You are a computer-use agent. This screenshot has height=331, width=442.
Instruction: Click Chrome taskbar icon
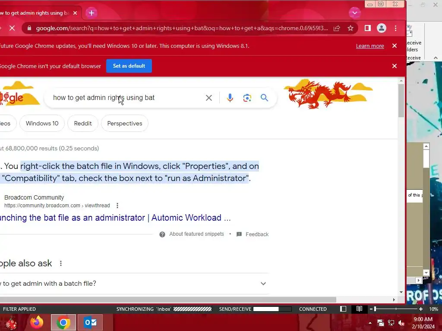[63, 322]
